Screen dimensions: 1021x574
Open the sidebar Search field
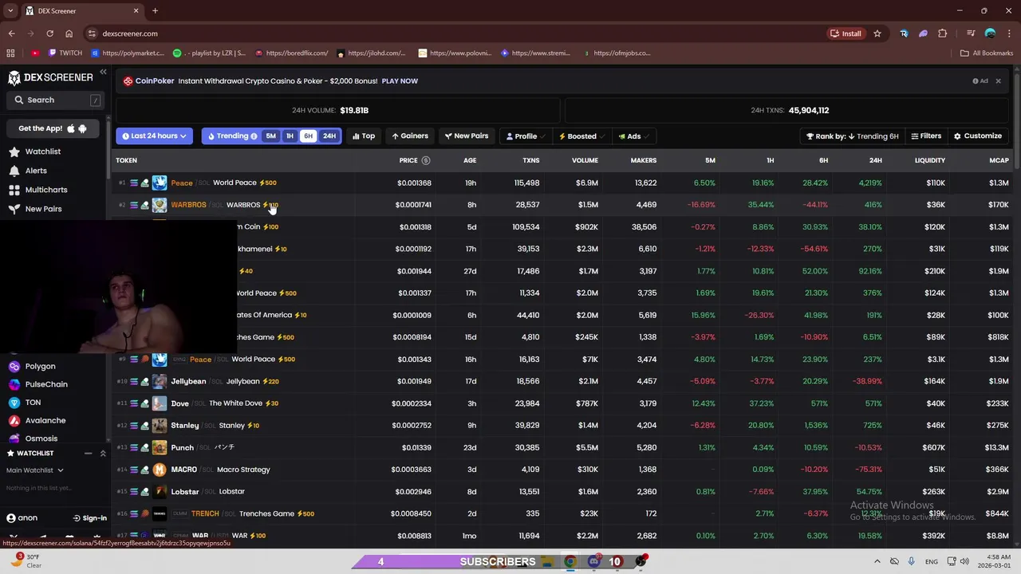click(55, 100)
